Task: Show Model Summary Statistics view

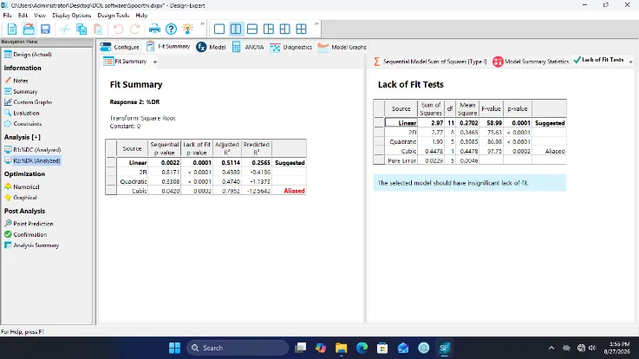Action: click(x=531, y=62)
